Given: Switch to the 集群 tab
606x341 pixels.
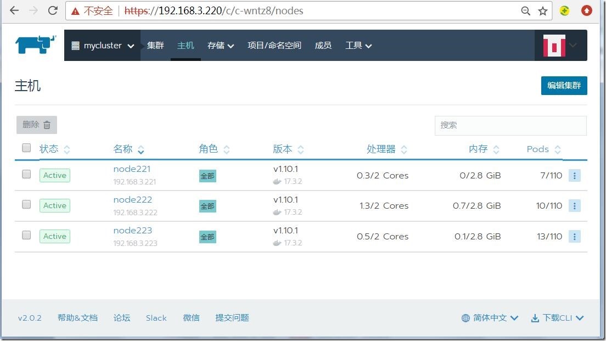Looking at the screenshot, I should coord(155,46).
